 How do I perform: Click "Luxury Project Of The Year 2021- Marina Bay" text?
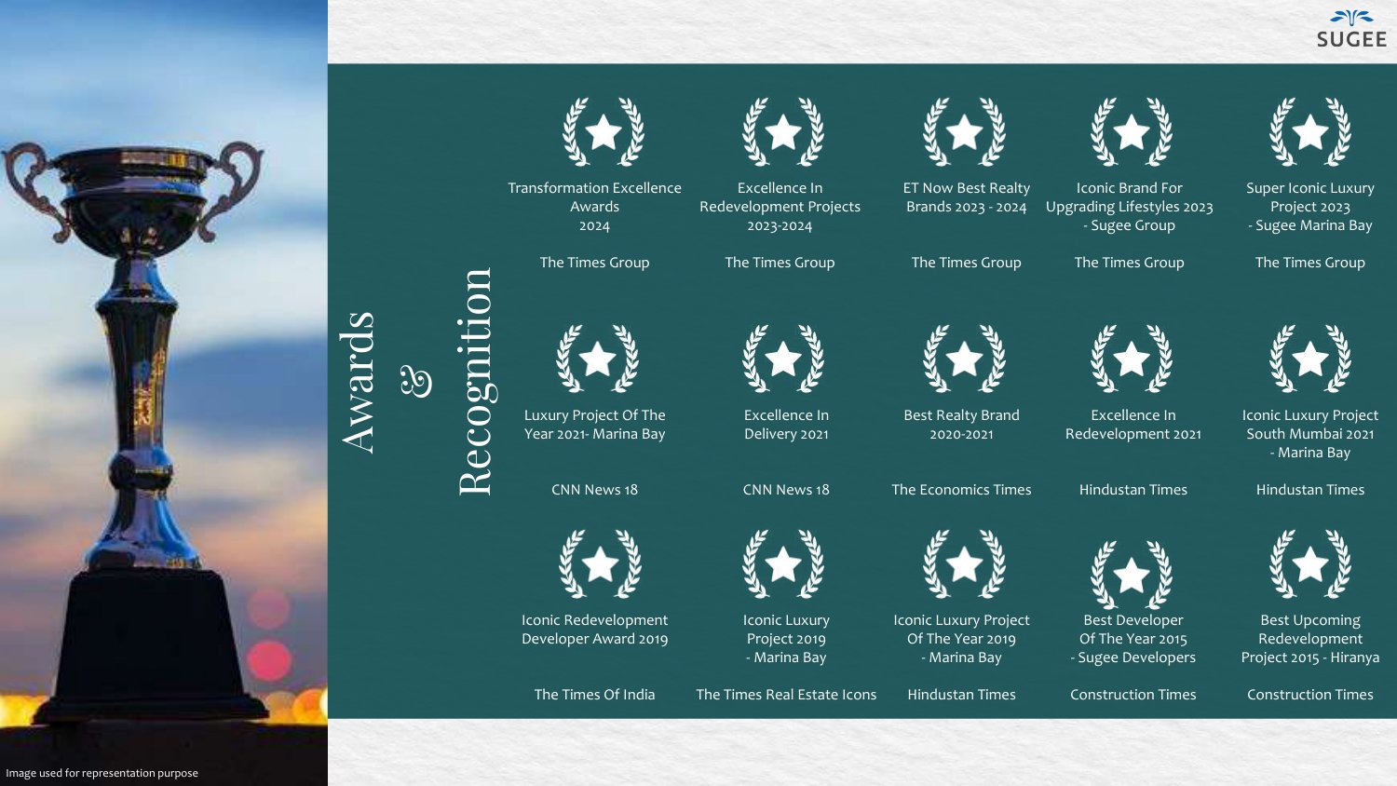(x=594, y=425)
